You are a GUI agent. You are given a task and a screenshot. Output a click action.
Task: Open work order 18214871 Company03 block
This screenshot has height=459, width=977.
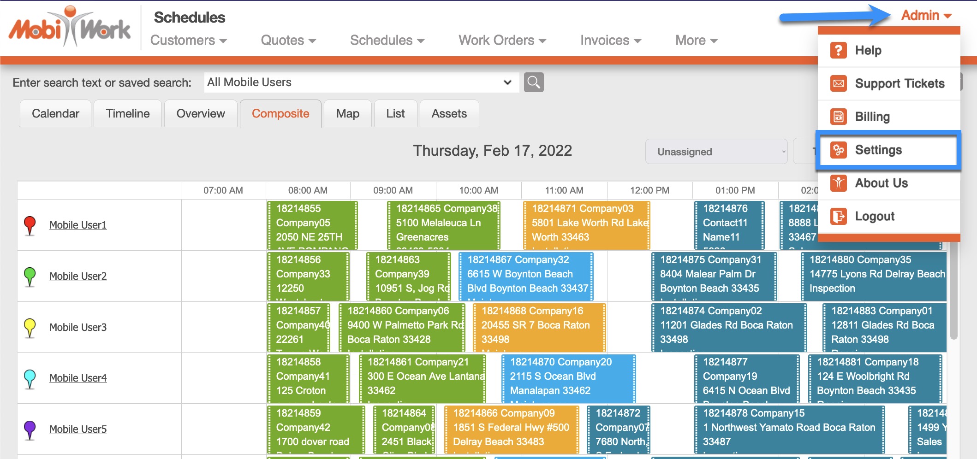[586, 224]
